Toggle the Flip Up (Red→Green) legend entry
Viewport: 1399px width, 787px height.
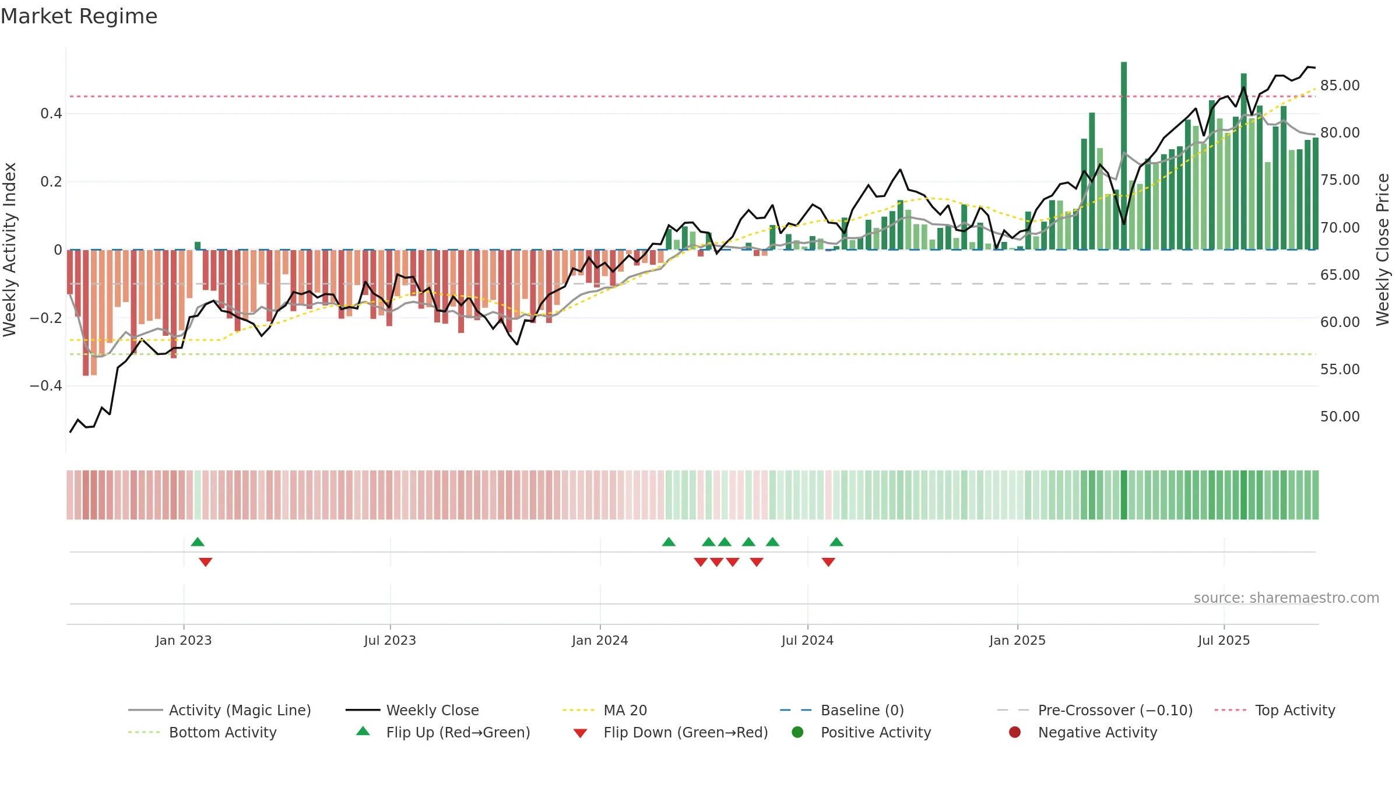pyautogui.click(x=443, y=732)
